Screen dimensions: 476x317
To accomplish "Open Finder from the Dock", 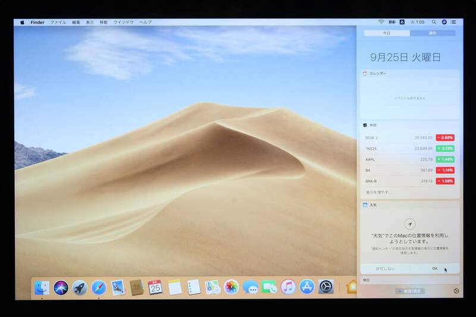I will click(x=42, y=287).
